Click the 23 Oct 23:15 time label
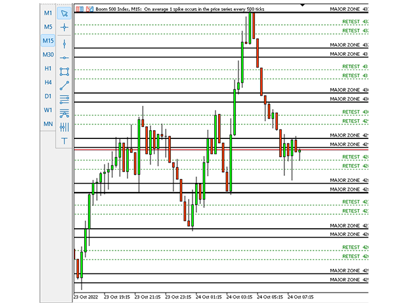Screen dimensions: 408x306 [178, 297]
